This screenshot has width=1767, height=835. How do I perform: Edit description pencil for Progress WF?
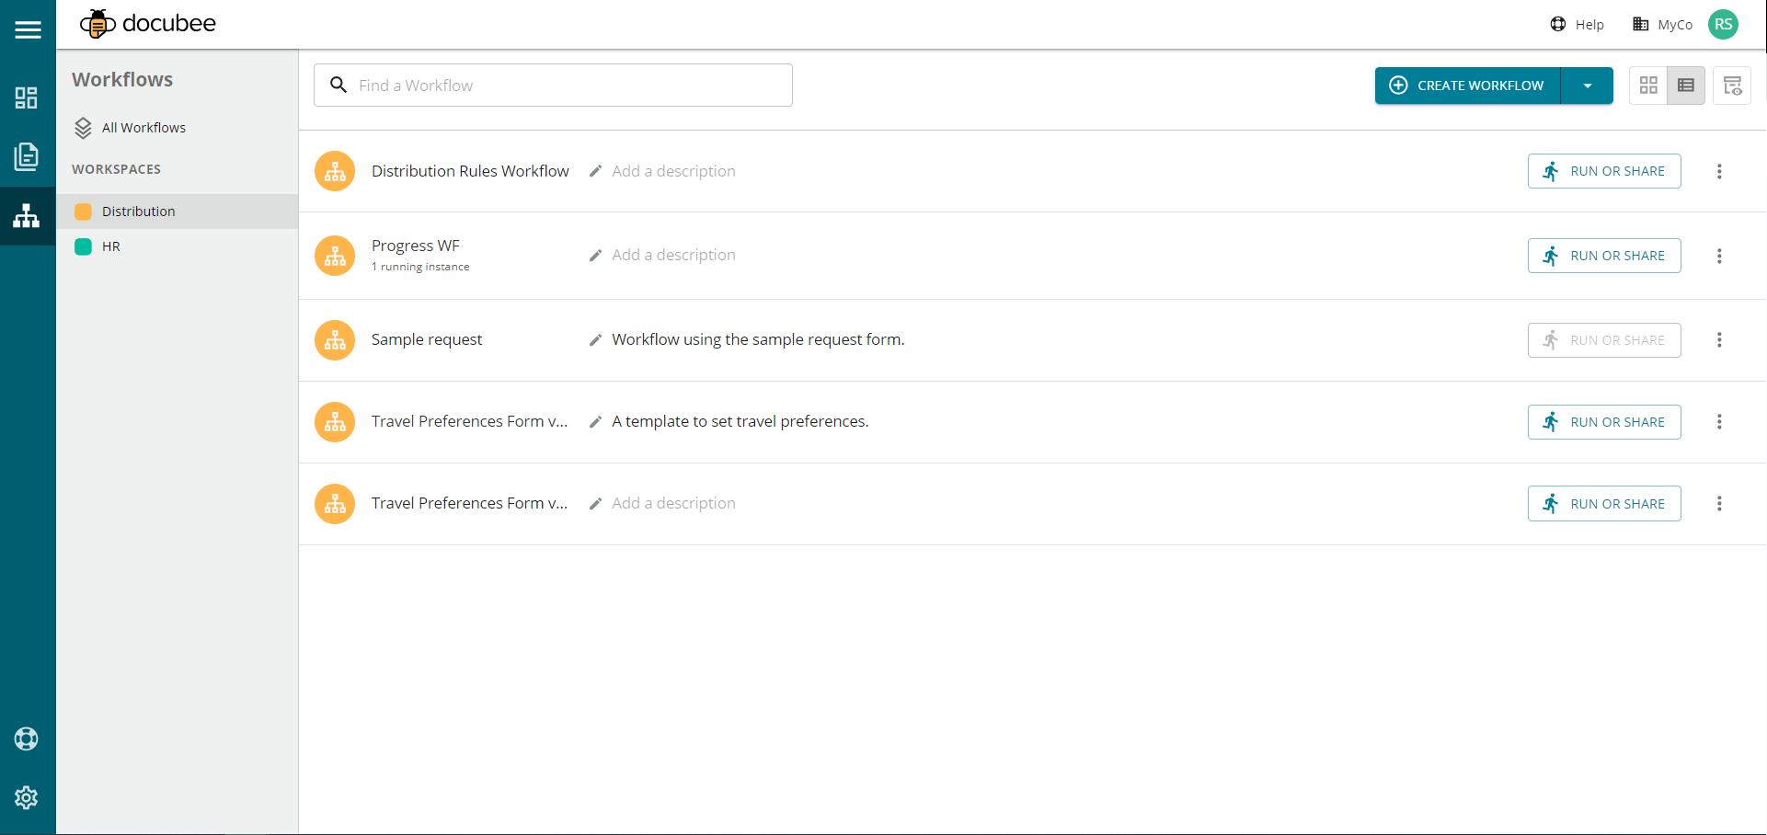coord(595,256)
